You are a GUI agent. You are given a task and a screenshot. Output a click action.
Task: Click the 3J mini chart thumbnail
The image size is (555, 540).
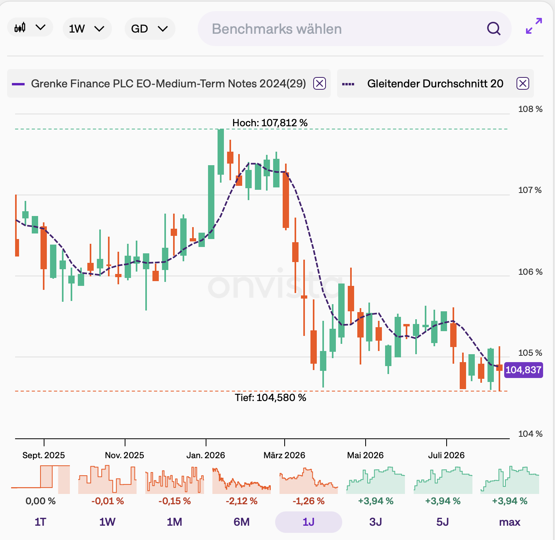[376, 480]
